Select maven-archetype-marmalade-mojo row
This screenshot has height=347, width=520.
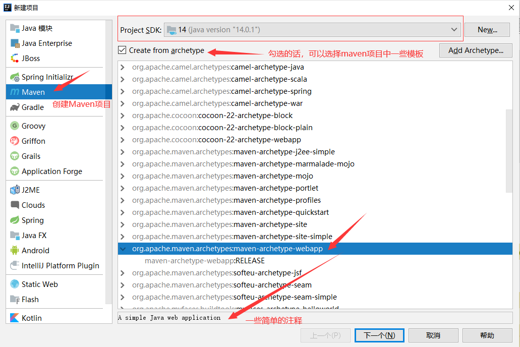click(x=312, y=164)
